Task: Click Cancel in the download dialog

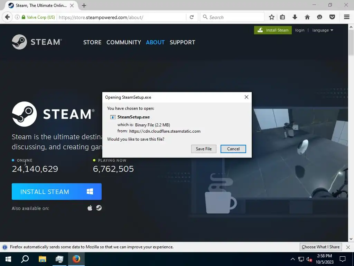Action: [x=233, y=149]
